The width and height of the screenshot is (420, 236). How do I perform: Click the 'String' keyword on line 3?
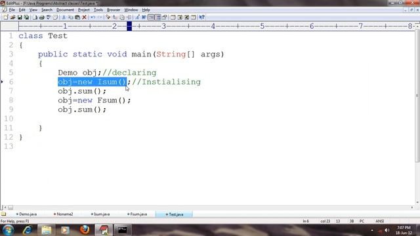[171, 54]
